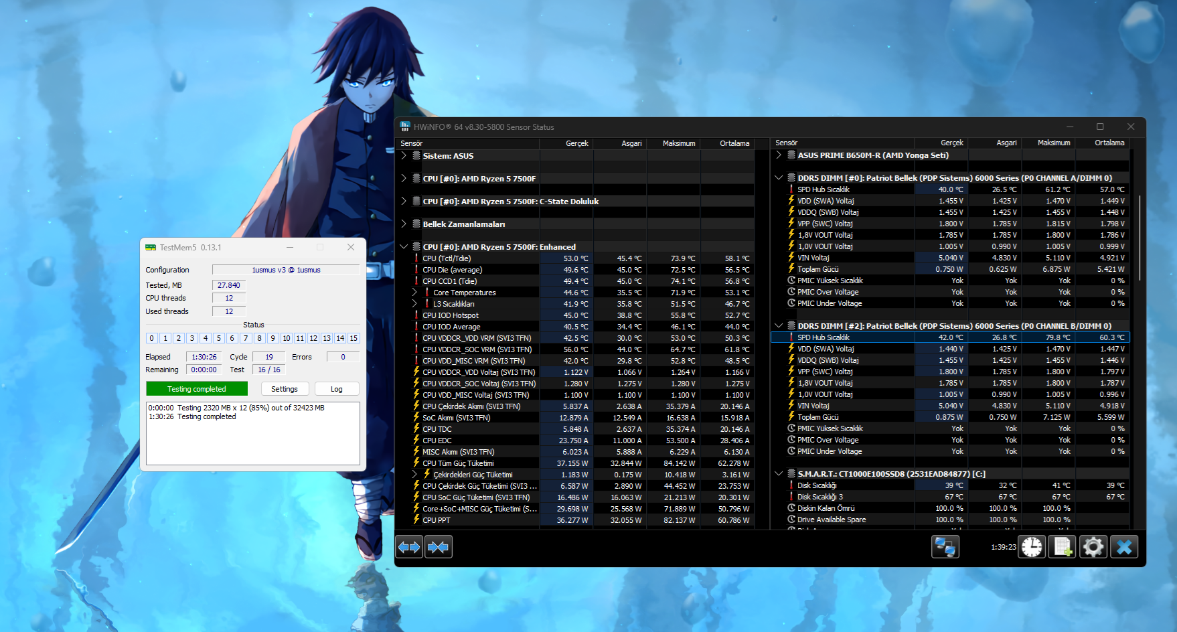Click the expand layout arrows icon in HWiNFO
The image size is (1177, 632).
point(409,547)
